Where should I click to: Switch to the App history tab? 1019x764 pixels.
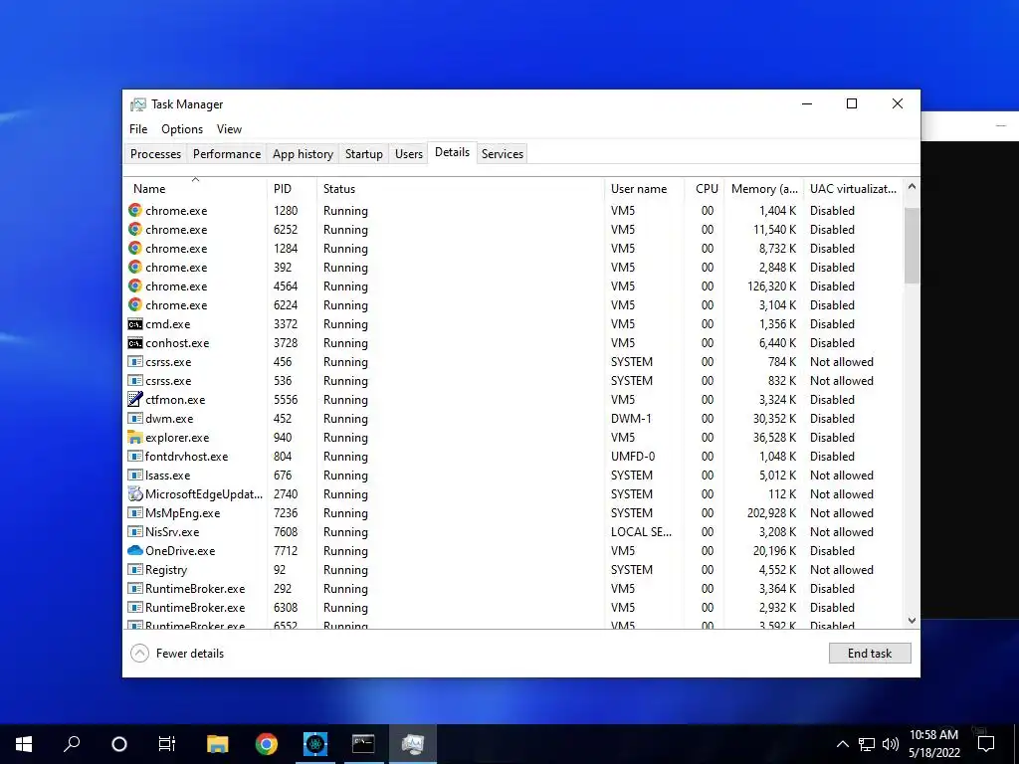303,154
